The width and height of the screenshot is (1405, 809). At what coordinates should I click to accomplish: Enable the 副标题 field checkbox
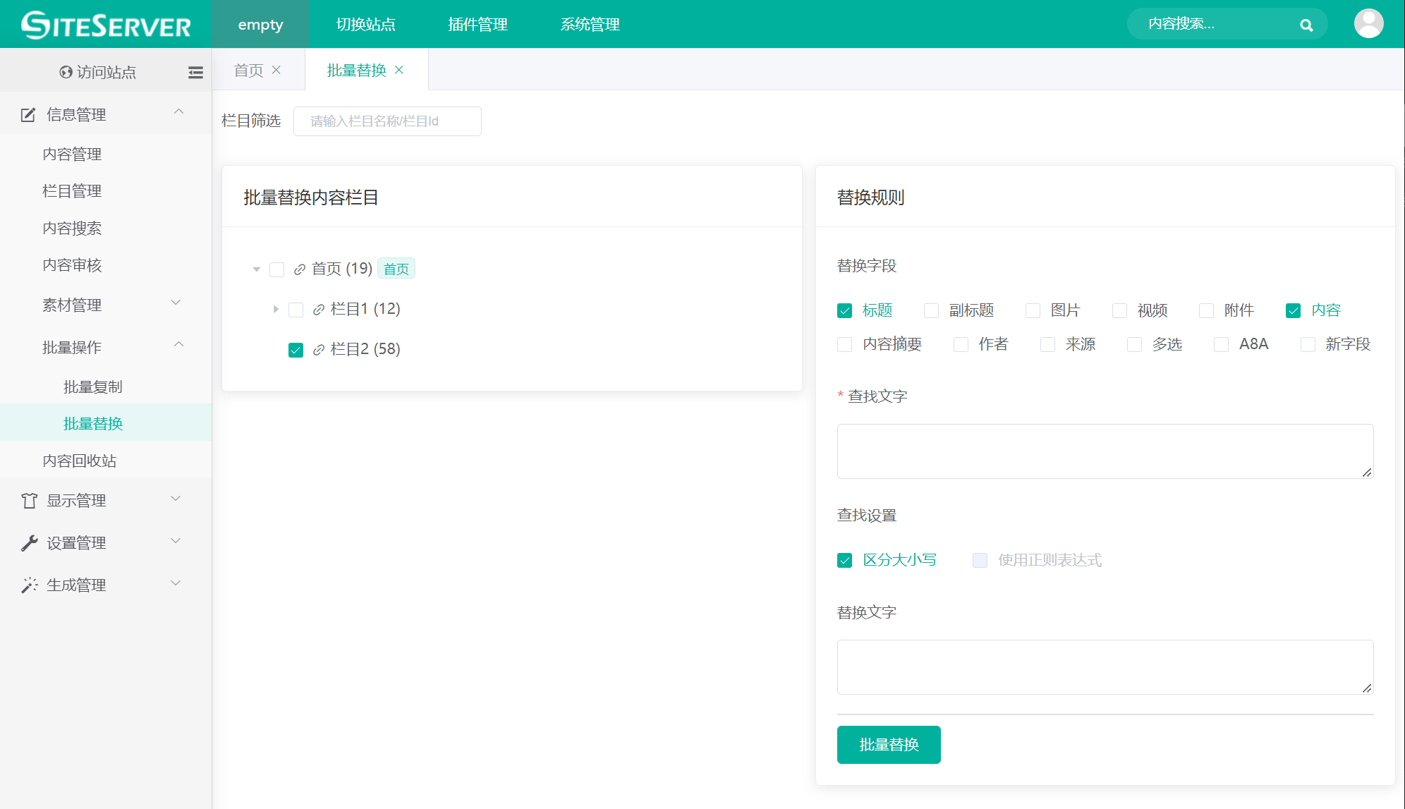[931, 311]
